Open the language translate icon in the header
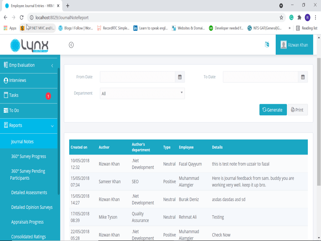 tap(267, 44)
